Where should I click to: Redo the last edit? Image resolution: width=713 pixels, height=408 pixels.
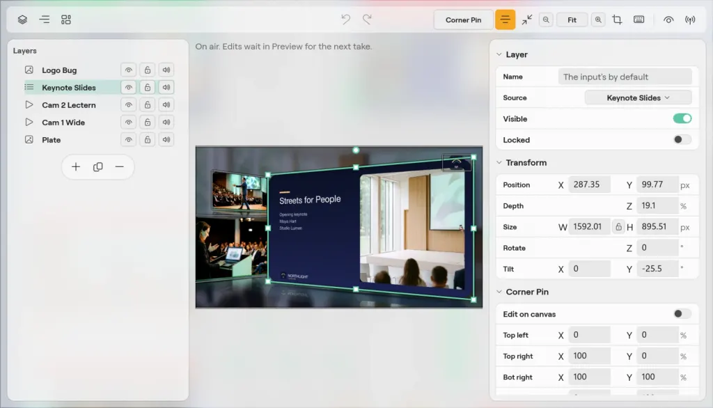click(367, 19)
